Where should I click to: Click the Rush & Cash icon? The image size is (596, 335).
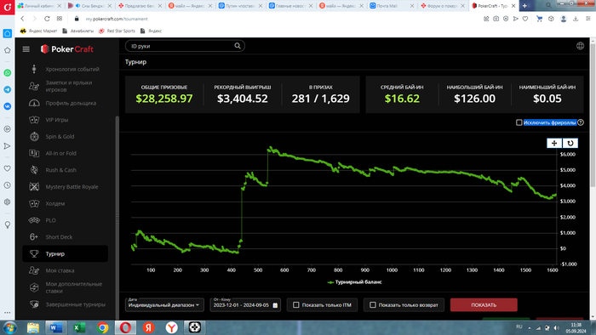coord(34,170)
